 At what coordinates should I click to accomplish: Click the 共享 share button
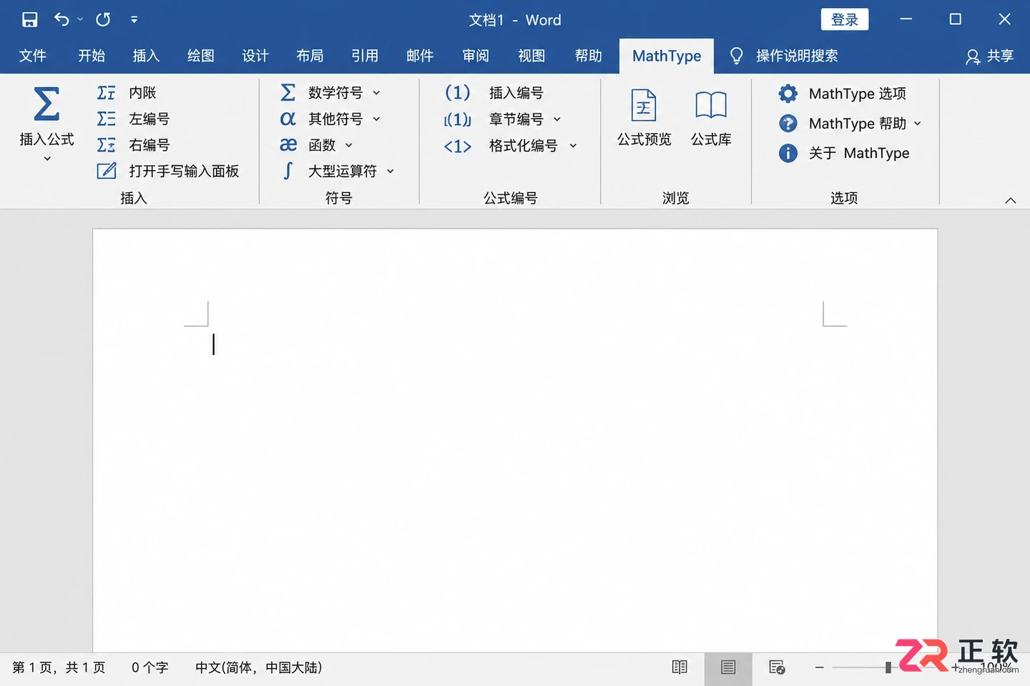click(990, 56)
